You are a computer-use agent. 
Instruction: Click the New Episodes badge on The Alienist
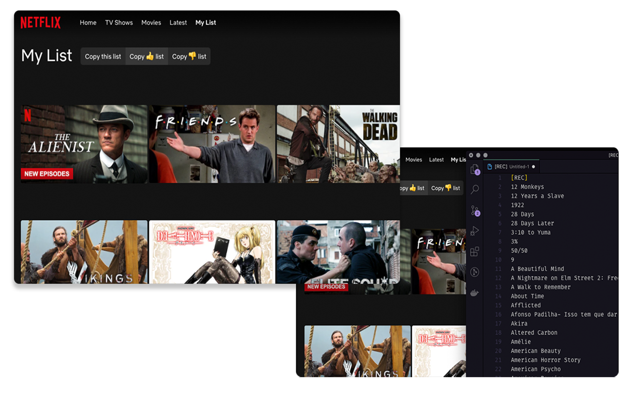coord(47,174)
